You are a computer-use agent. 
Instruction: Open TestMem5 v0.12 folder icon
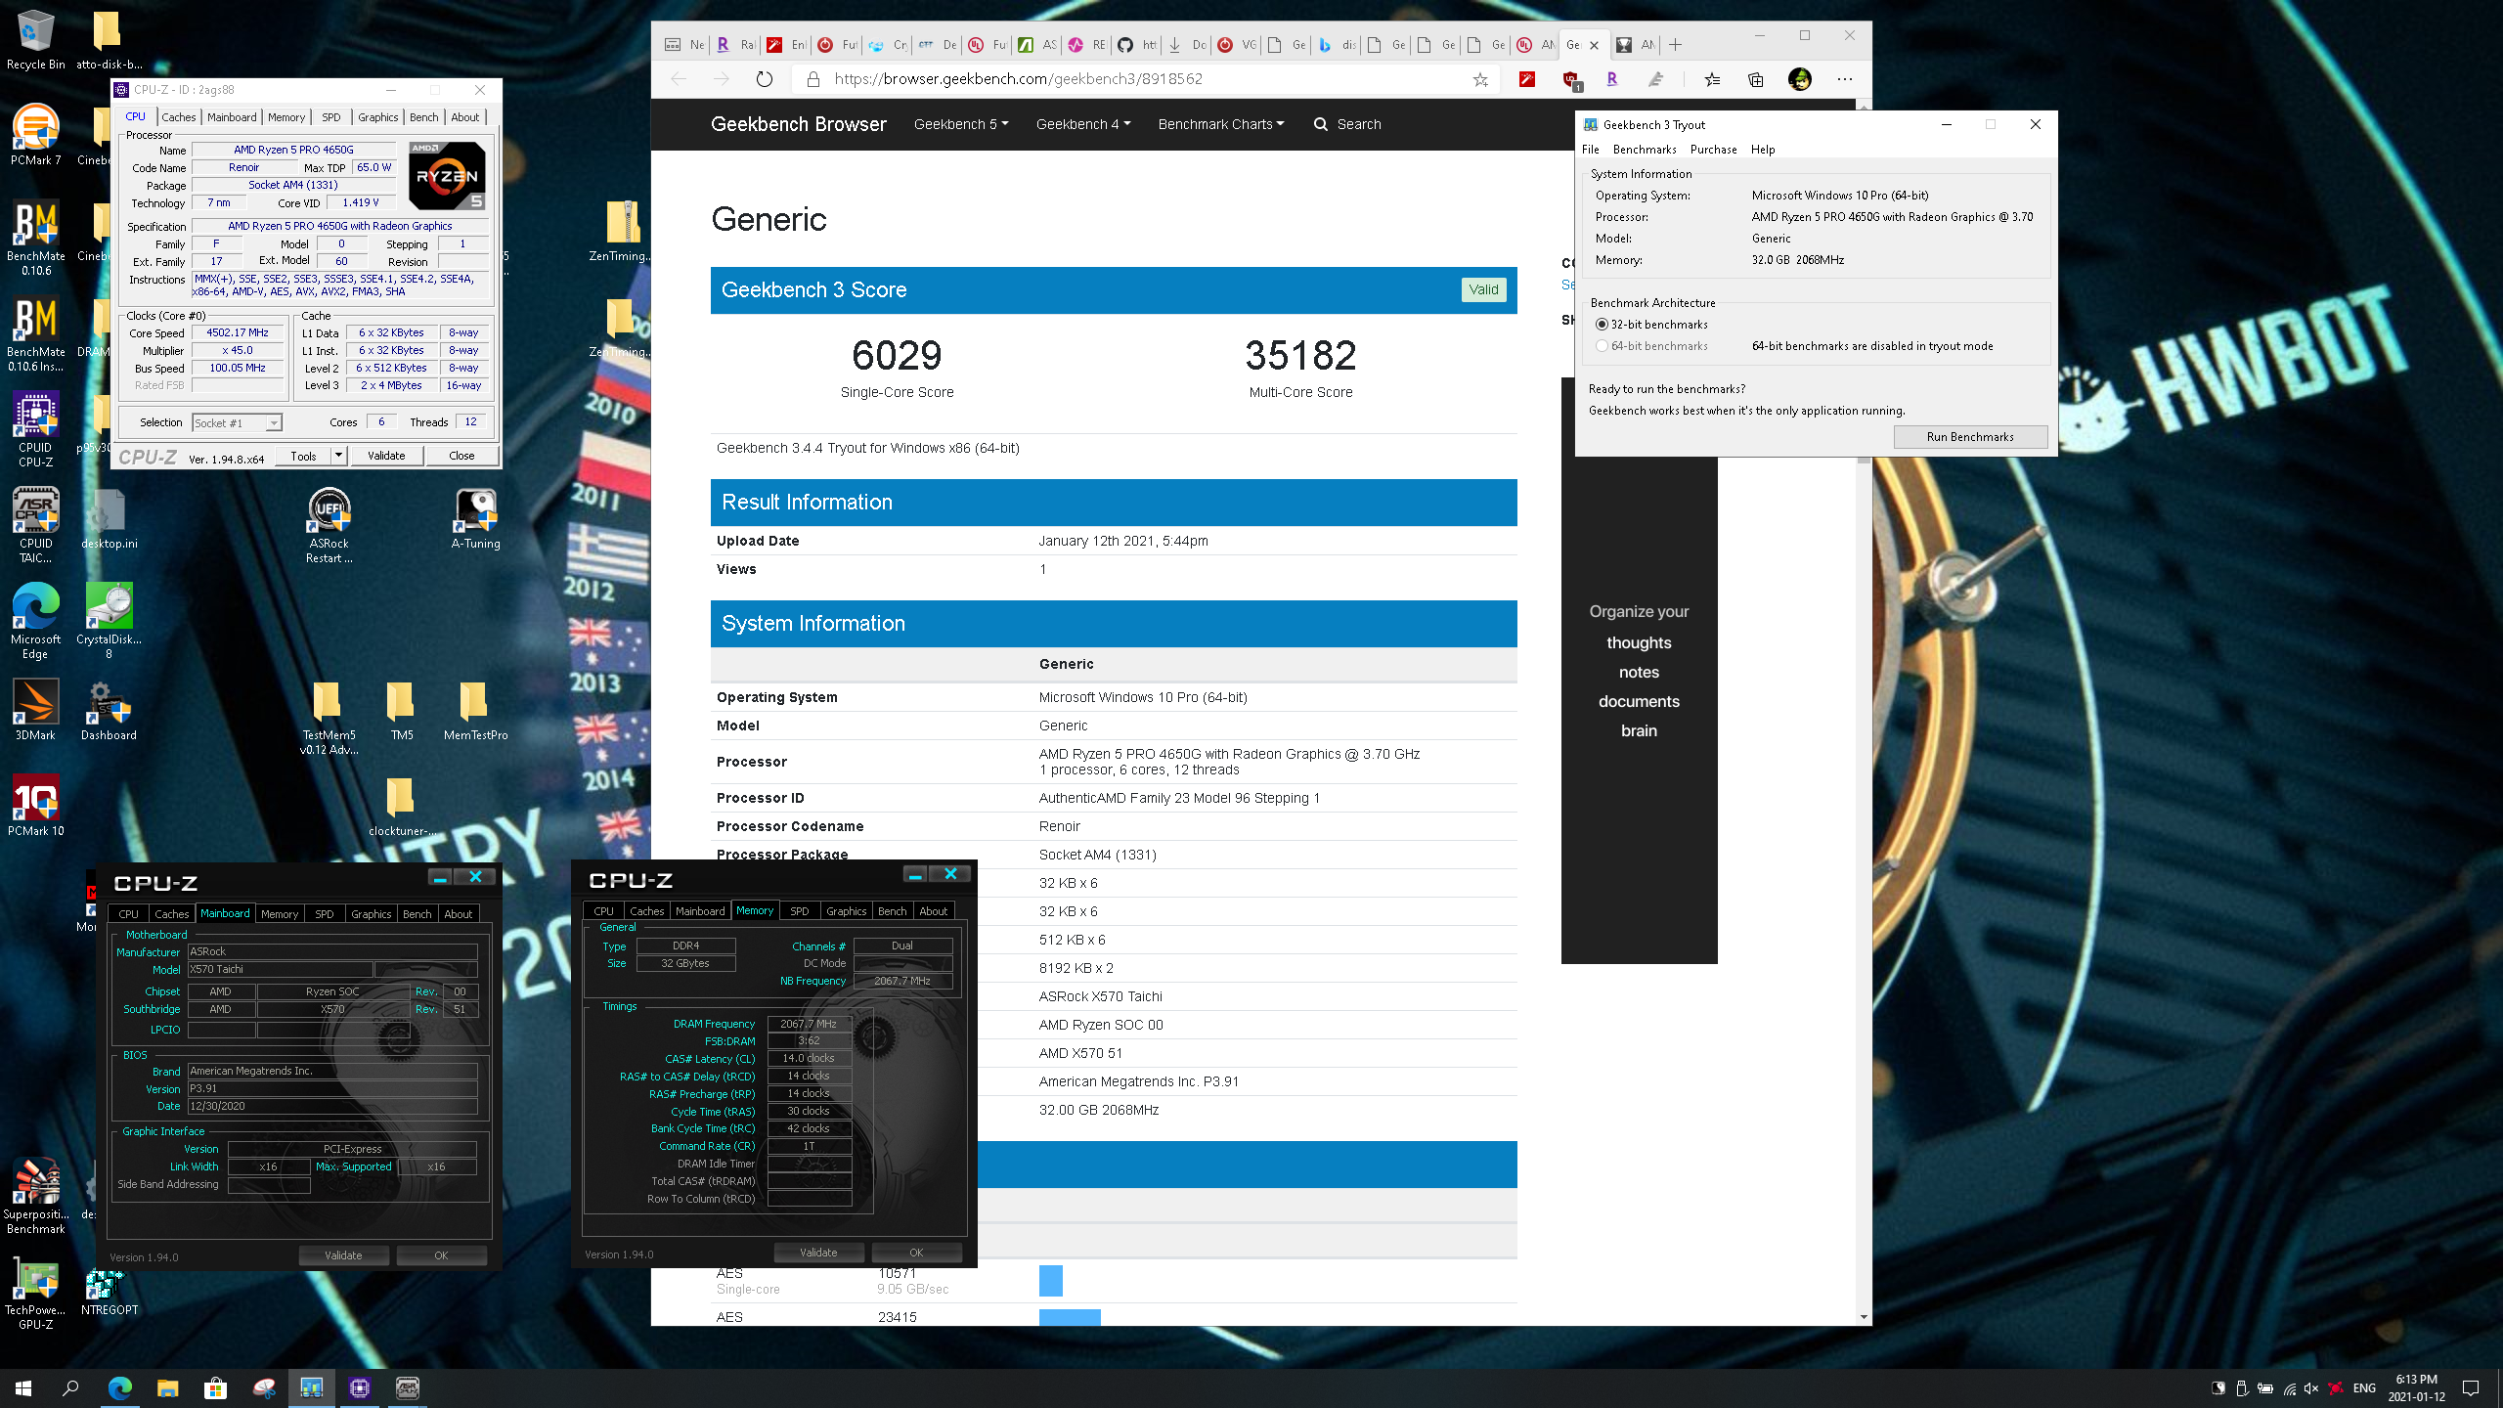329,718
